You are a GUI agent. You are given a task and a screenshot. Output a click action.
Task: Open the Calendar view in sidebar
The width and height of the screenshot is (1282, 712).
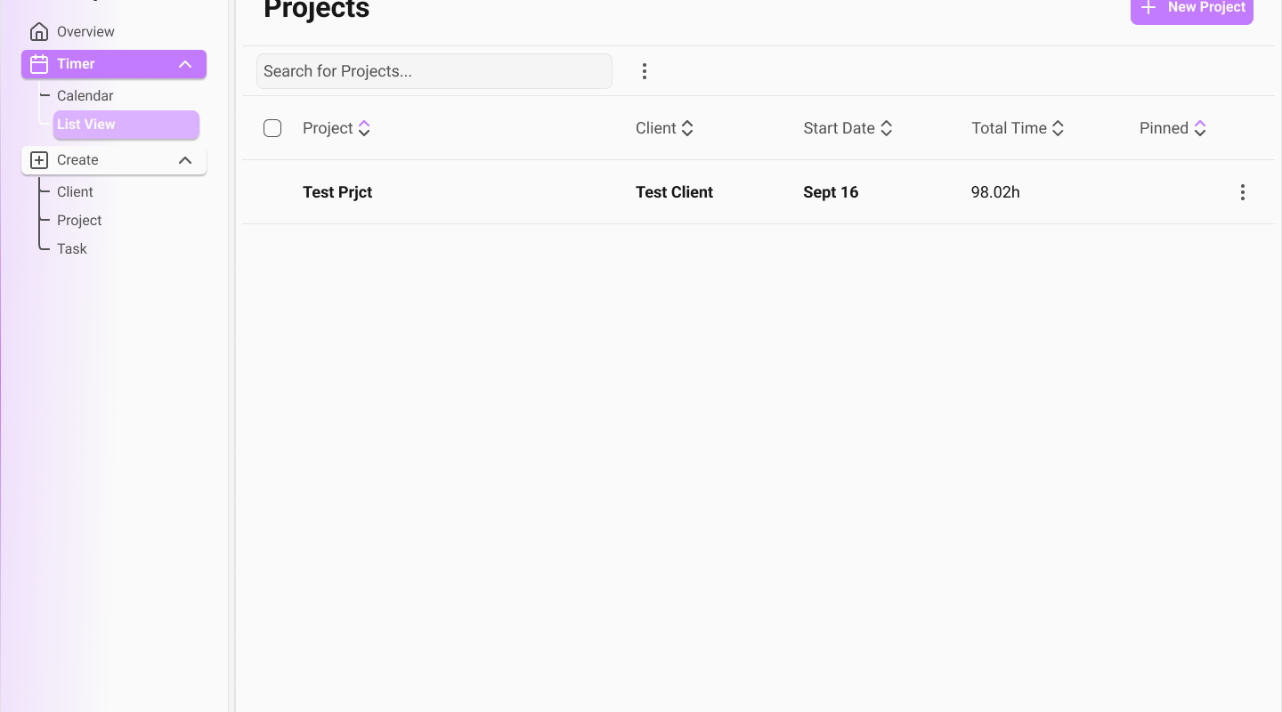[85, 96]
